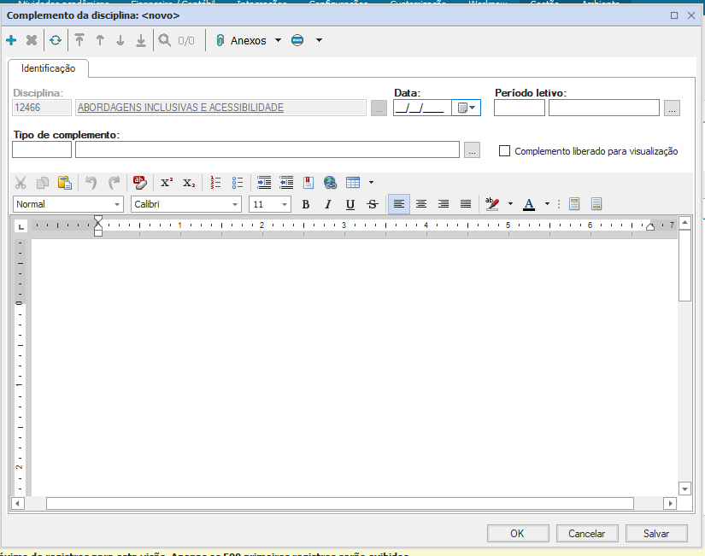
Task: Click the insert hyperlink globe icon
Action: tap(330, 182)
